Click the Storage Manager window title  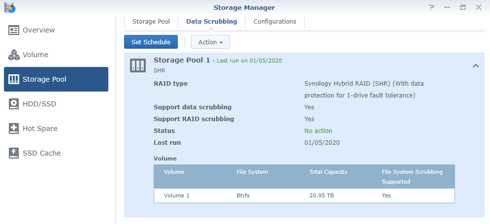244,7
